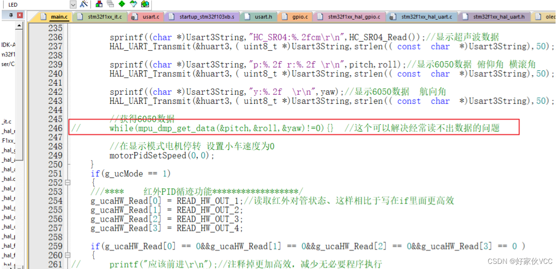559x269 pixels.
Task: Switch to the usart.h tab
Action: pos(259,17)
